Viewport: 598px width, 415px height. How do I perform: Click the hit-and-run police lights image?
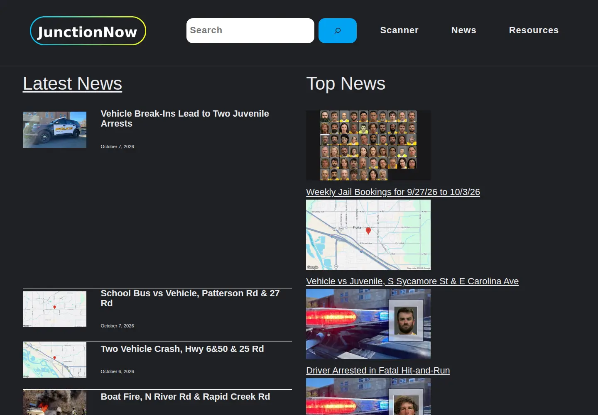(368, 324)
